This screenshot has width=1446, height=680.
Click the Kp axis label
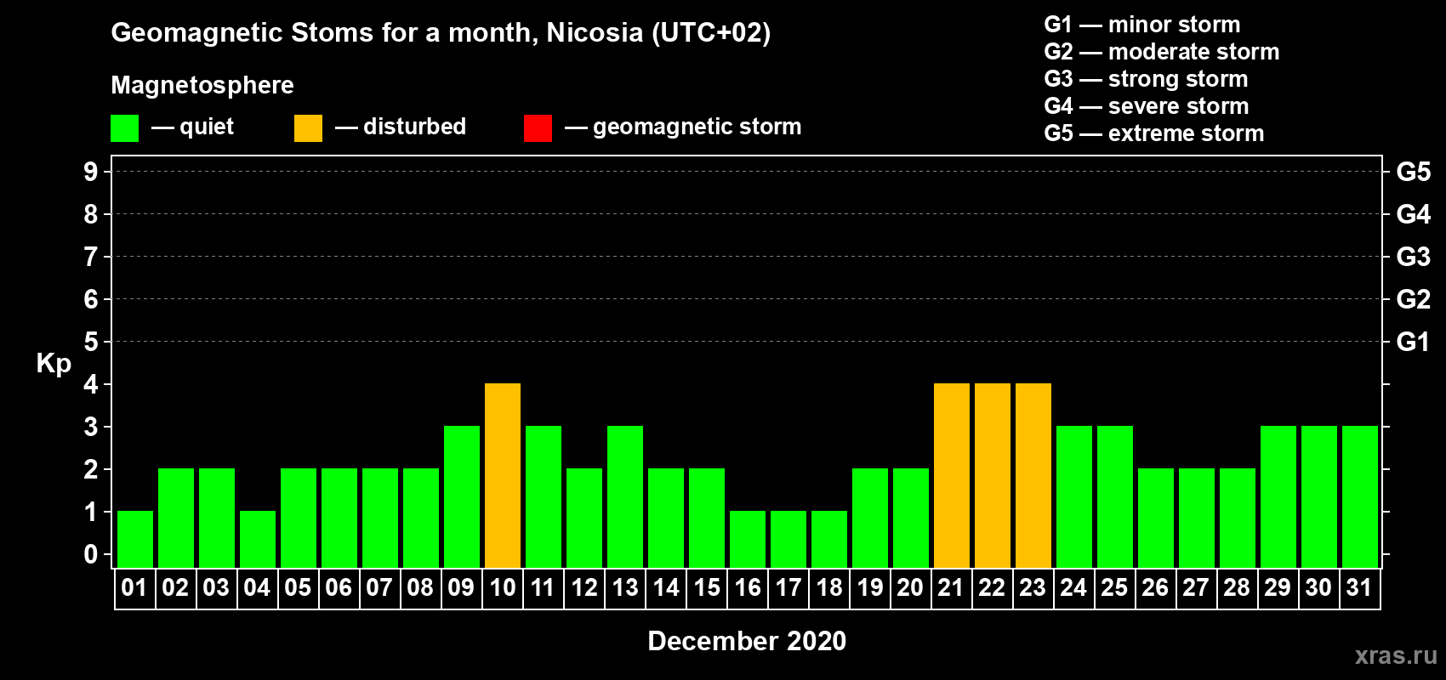tap(54, 364)
